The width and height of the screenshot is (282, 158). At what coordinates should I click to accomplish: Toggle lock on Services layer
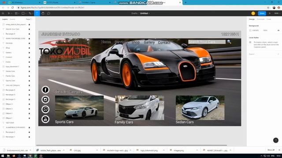point(30,43)
